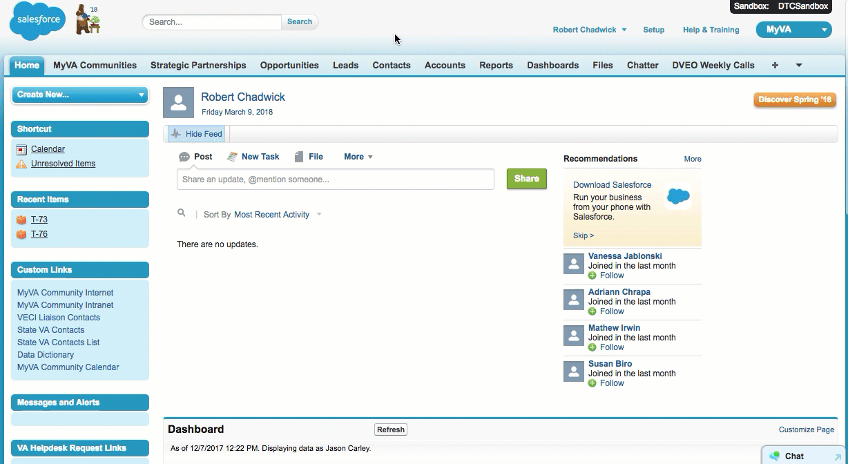The image size is (848, 464).
Task: Open the Setup link
Action: click(653, 30)
